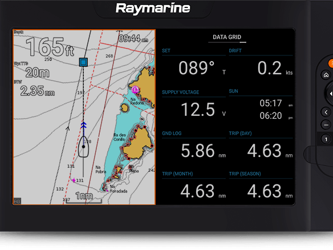Viewport: 333px width, 250px height.
Task: Tap the 09:44 am time overlay
Action: pos(133,38)
